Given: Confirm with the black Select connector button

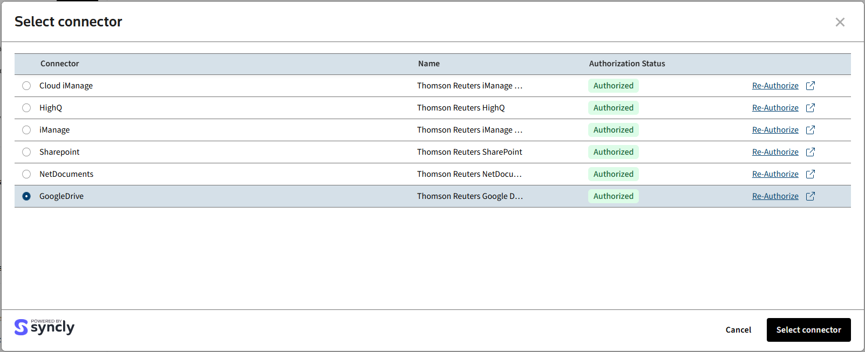Looking at the screenshot, I should click(808, 330).
